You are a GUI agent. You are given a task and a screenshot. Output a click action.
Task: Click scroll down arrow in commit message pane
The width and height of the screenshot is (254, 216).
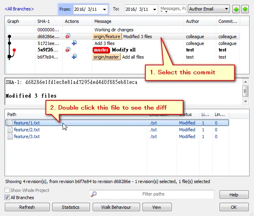(x=246, y=102)
